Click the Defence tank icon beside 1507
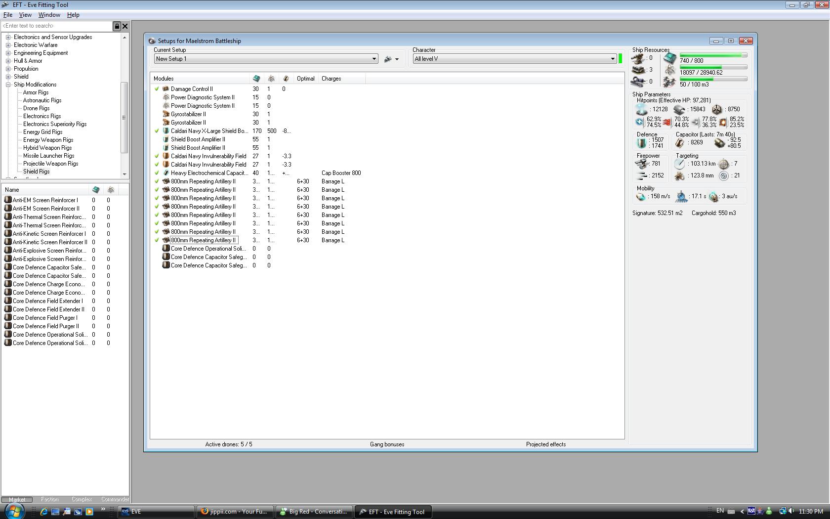The height and width of the screenshot is (519, 830). [641, 143]
